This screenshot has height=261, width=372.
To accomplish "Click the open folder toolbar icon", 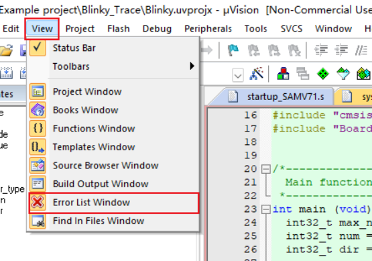I will point(6,50).
